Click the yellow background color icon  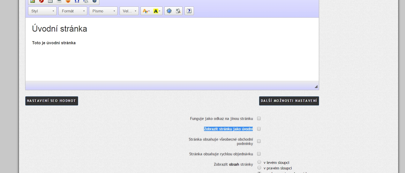(157, 11)
